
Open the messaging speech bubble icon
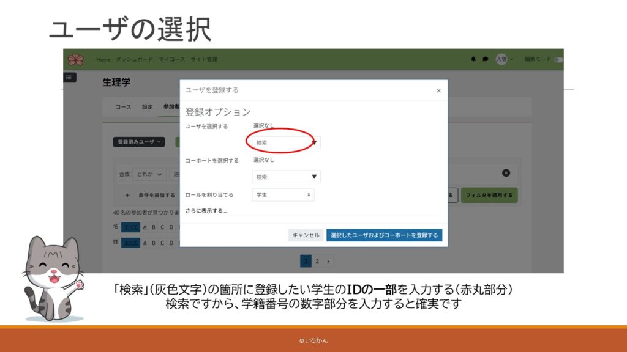[x=485, y=59]
